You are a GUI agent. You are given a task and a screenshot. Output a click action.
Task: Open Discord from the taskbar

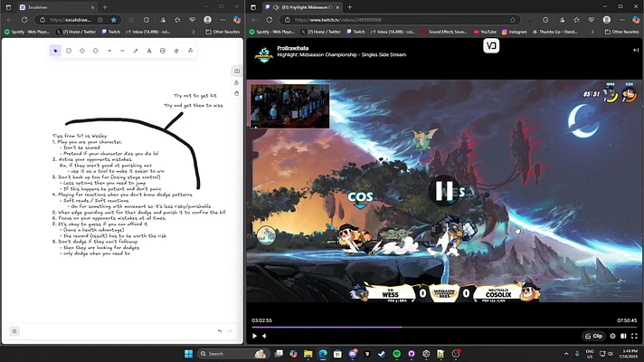point(353,354)
